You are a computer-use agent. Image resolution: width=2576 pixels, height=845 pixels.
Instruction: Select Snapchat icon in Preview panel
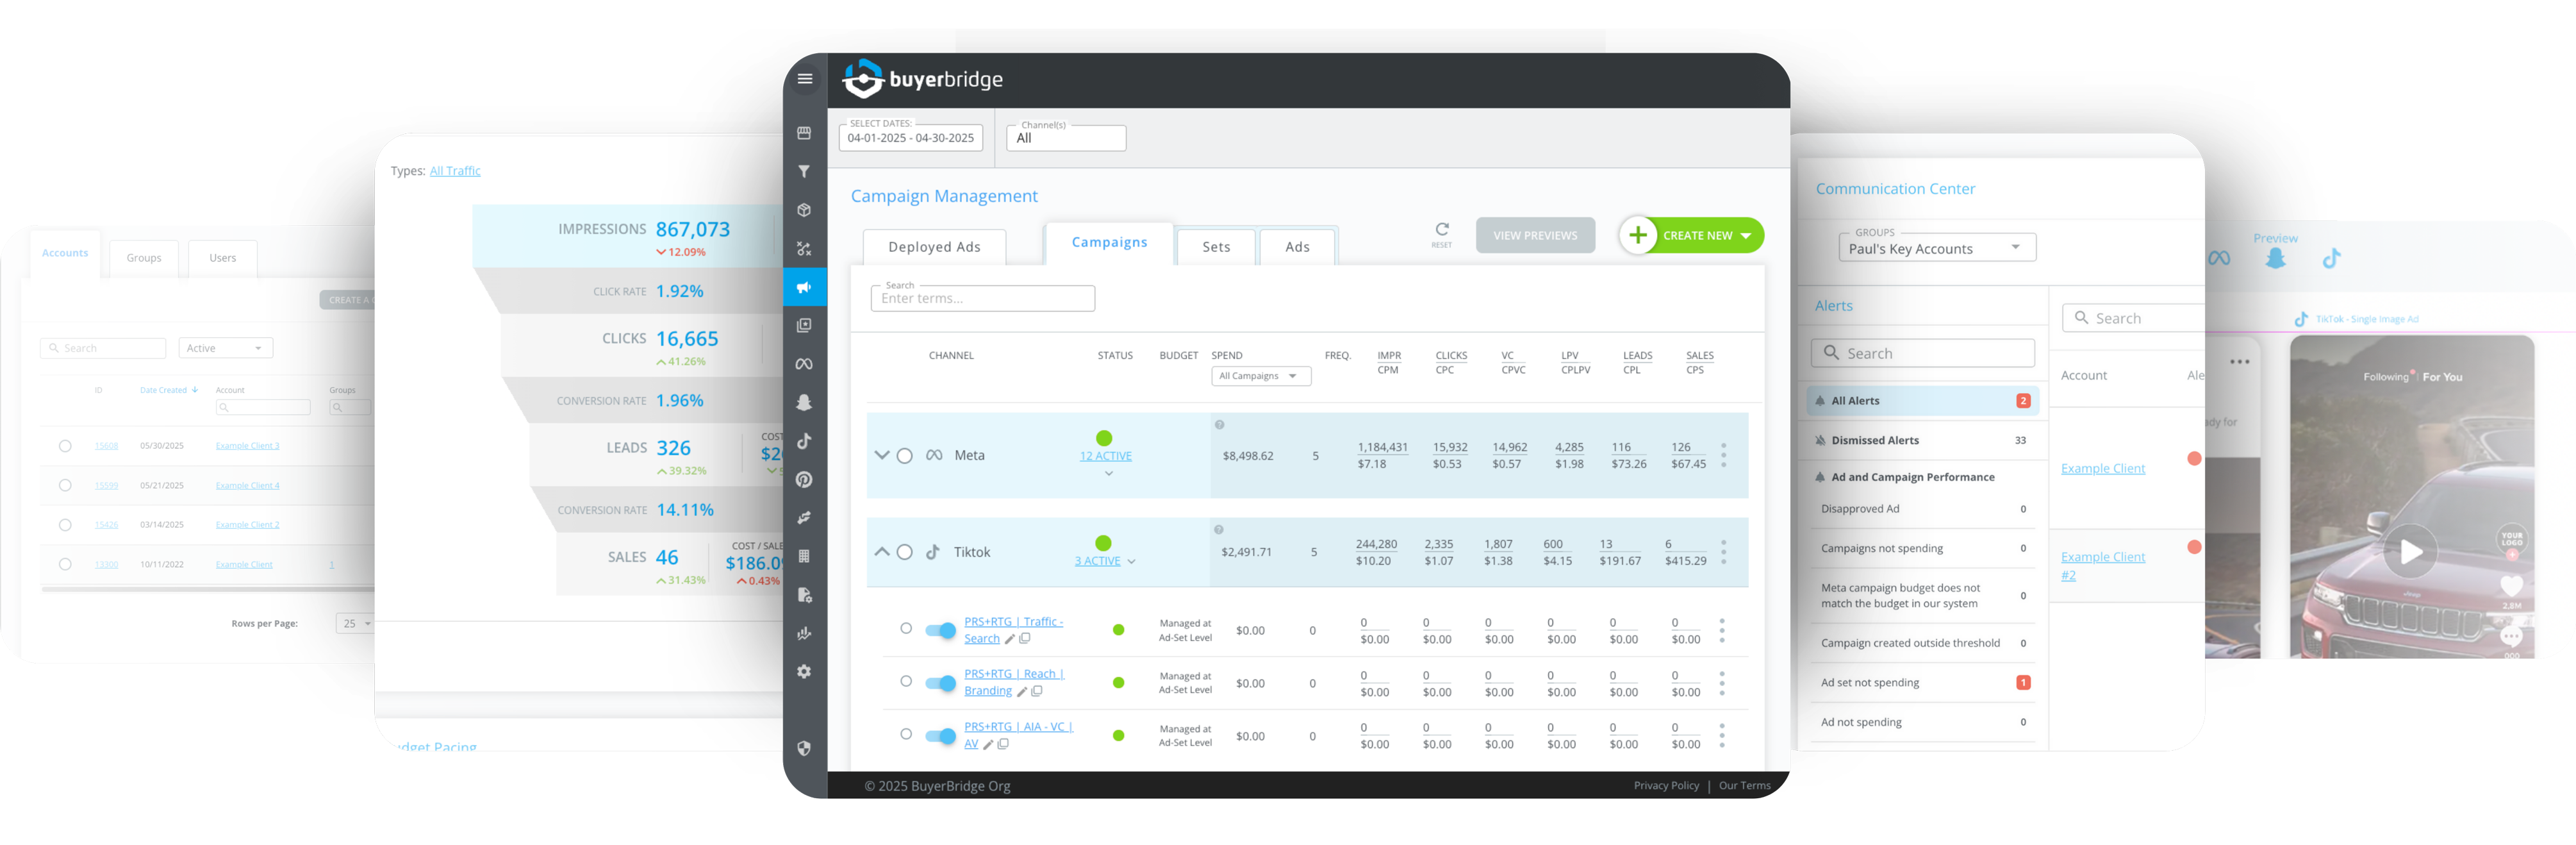tap(2276, 258)
